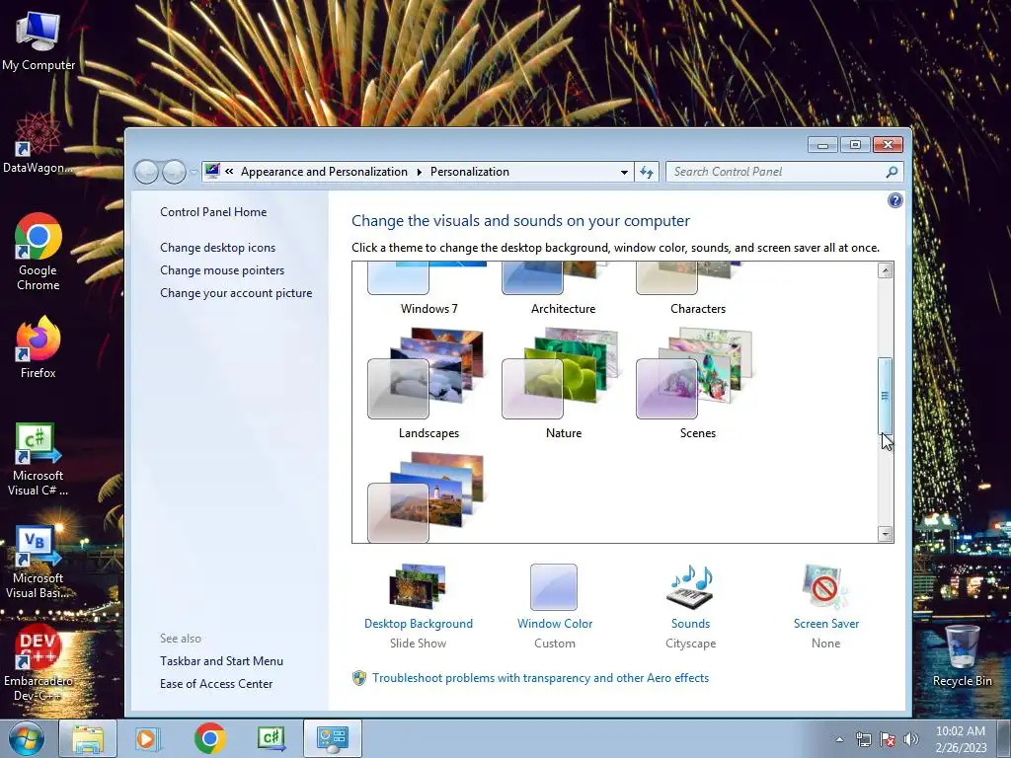Click the Desktop Background text link
Viewport: 1011px width, 758px height.
coord(418,624)
